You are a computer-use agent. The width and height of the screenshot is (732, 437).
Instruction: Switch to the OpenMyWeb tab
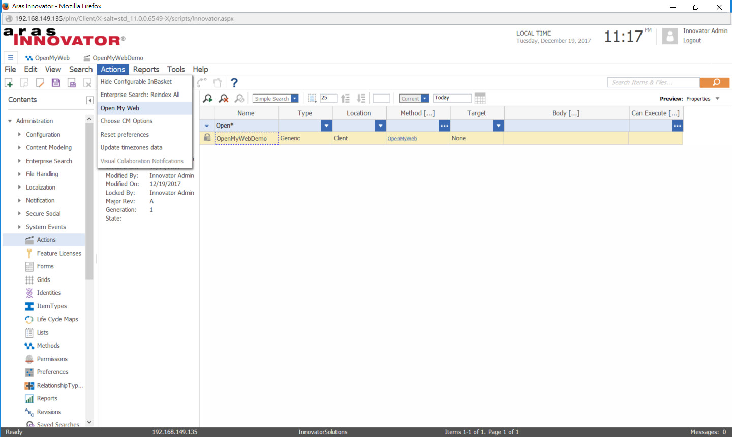tap(47, 58)
